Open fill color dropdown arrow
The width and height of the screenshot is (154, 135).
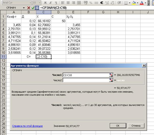pos(138,3)
